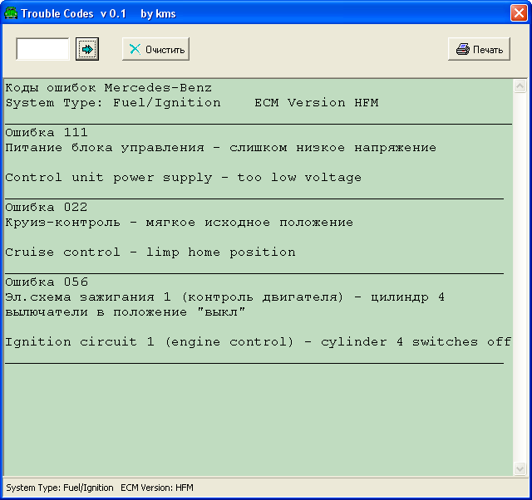Close the Trouble Codes window
This screenshot has width=532, height=500.
point(519,13)
